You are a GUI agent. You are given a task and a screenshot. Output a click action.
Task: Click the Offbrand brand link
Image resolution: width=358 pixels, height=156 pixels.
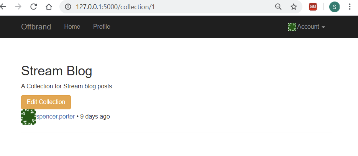click(x=36, y=27)
